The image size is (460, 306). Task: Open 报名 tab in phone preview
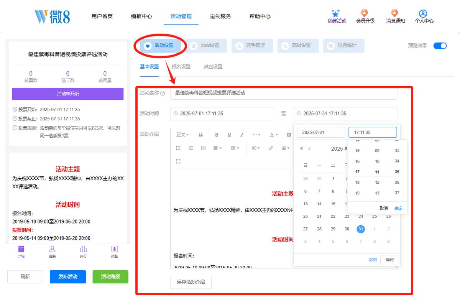114,252
